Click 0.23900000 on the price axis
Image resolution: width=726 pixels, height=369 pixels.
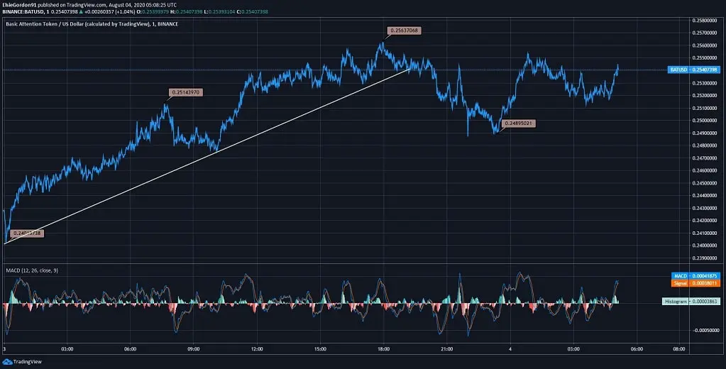705,258
